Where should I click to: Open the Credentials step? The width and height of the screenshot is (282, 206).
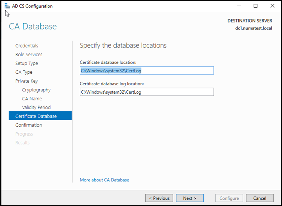click(x=27, y=46)
